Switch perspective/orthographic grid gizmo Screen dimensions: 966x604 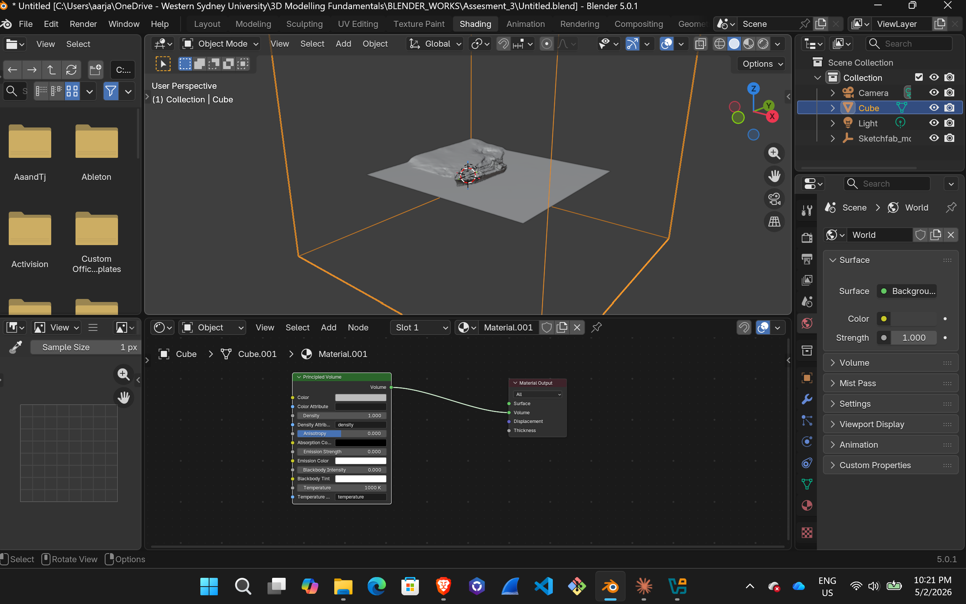(x=774, y=222)
